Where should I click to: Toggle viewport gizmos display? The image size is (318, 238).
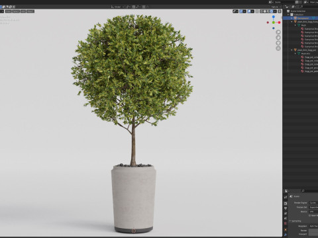241,11
